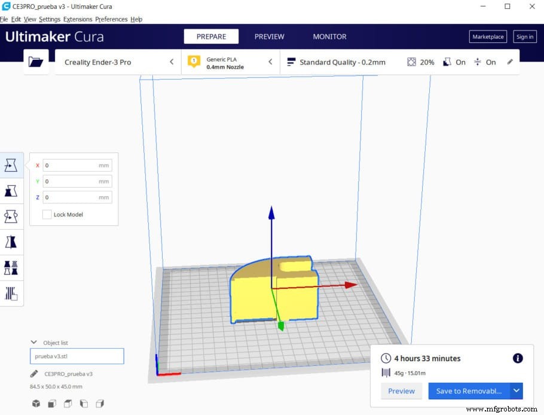This screenshot has width=544, height=415.
Task: Click the pencil icon to edit print settings
Action: pos(510,61)
